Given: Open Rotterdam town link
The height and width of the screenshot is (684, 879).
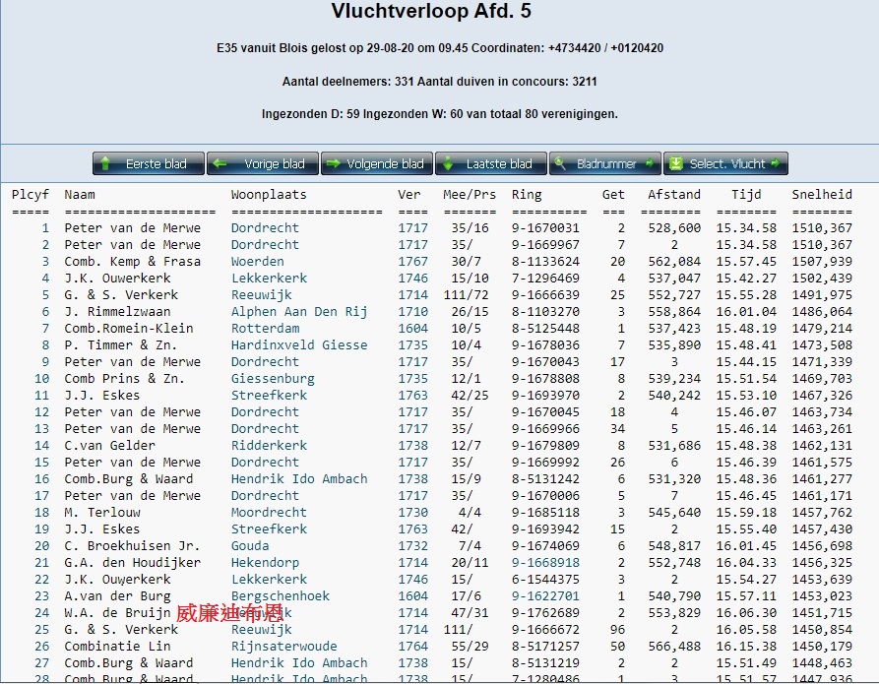Looking at the screenshot, I should [x=265, y=329].
